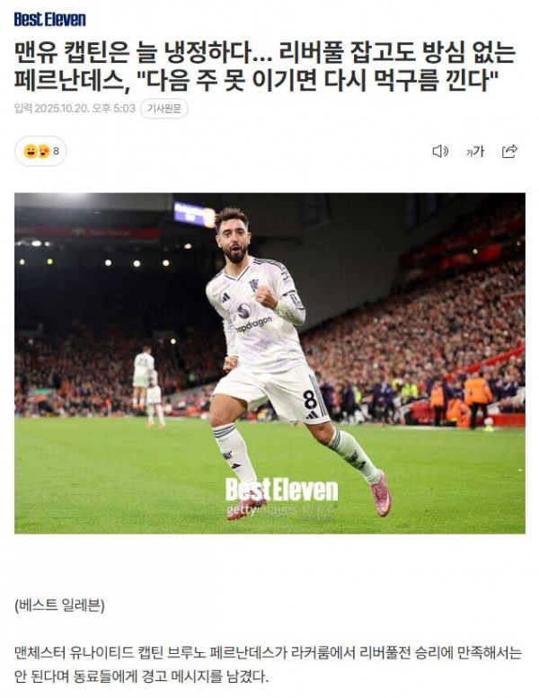
Task: Click the published date 2025.10.20 text
Action: pos(63,108)
